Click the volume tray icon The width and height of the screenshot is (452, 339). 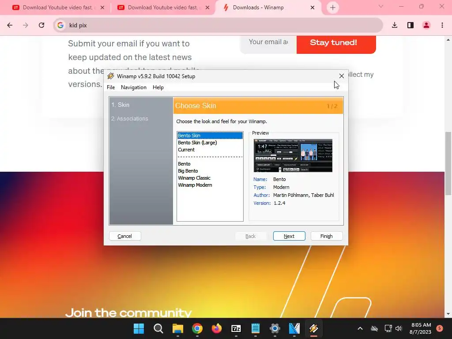pos(399,328)
